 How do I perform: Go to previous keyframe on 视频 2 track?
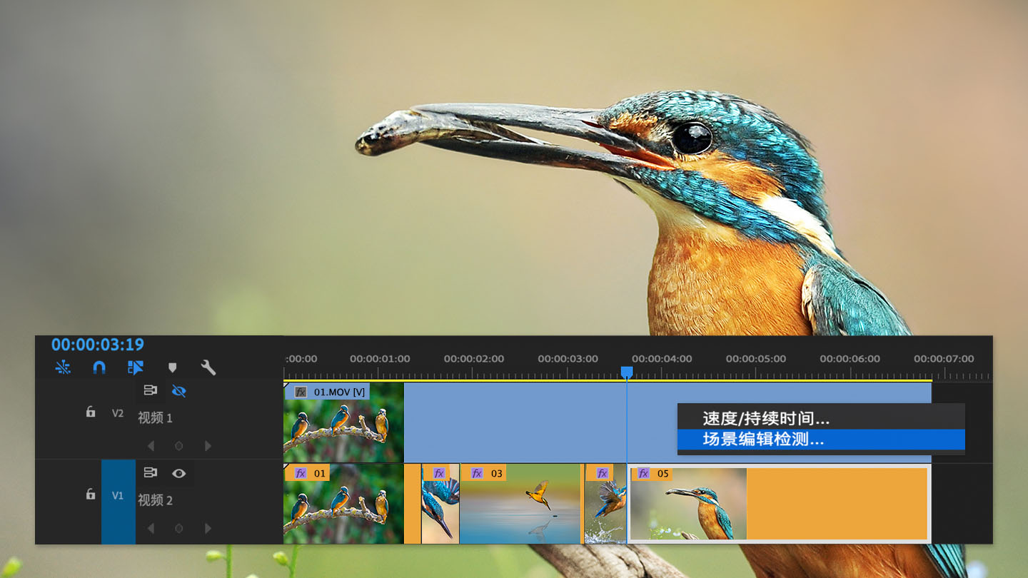(150, 529)
